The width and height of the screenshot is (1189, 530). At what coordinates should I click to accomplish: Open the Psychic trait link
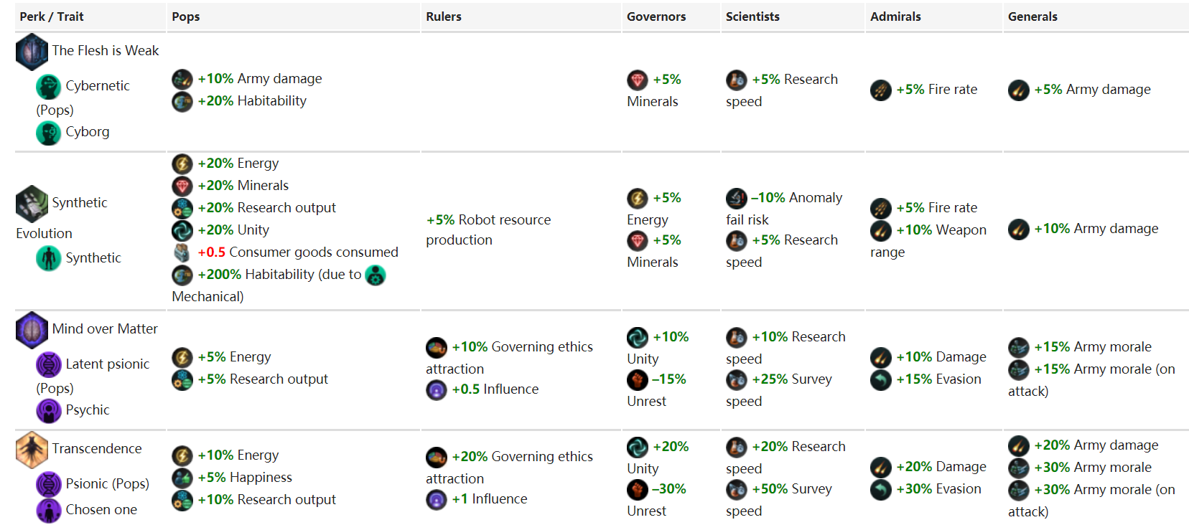(x=88, y=410)
